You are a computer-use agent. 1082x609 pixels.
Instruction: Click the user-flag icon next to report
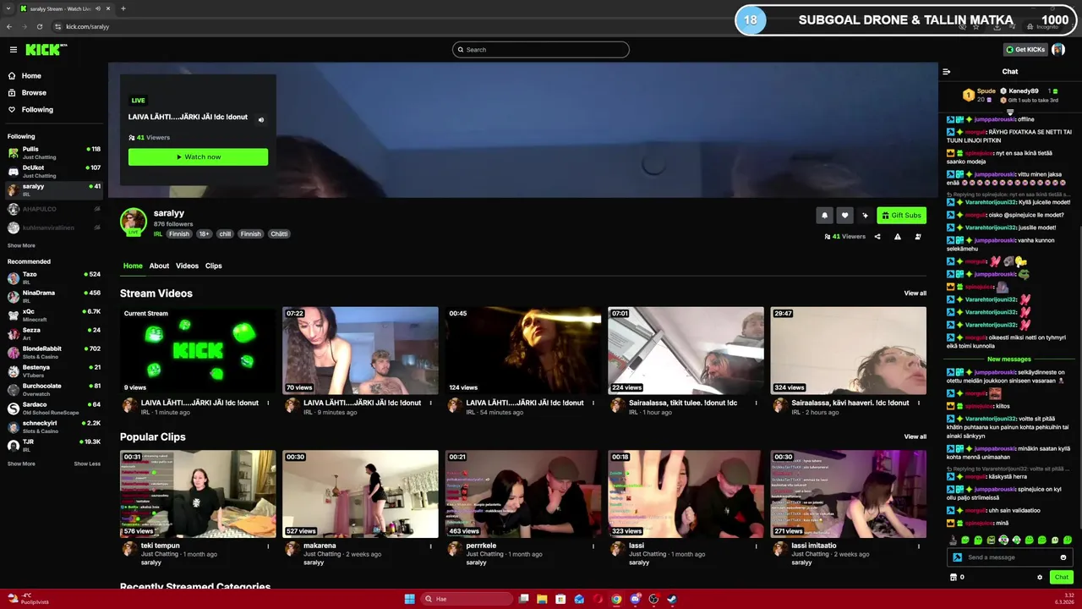coord(918,237)
